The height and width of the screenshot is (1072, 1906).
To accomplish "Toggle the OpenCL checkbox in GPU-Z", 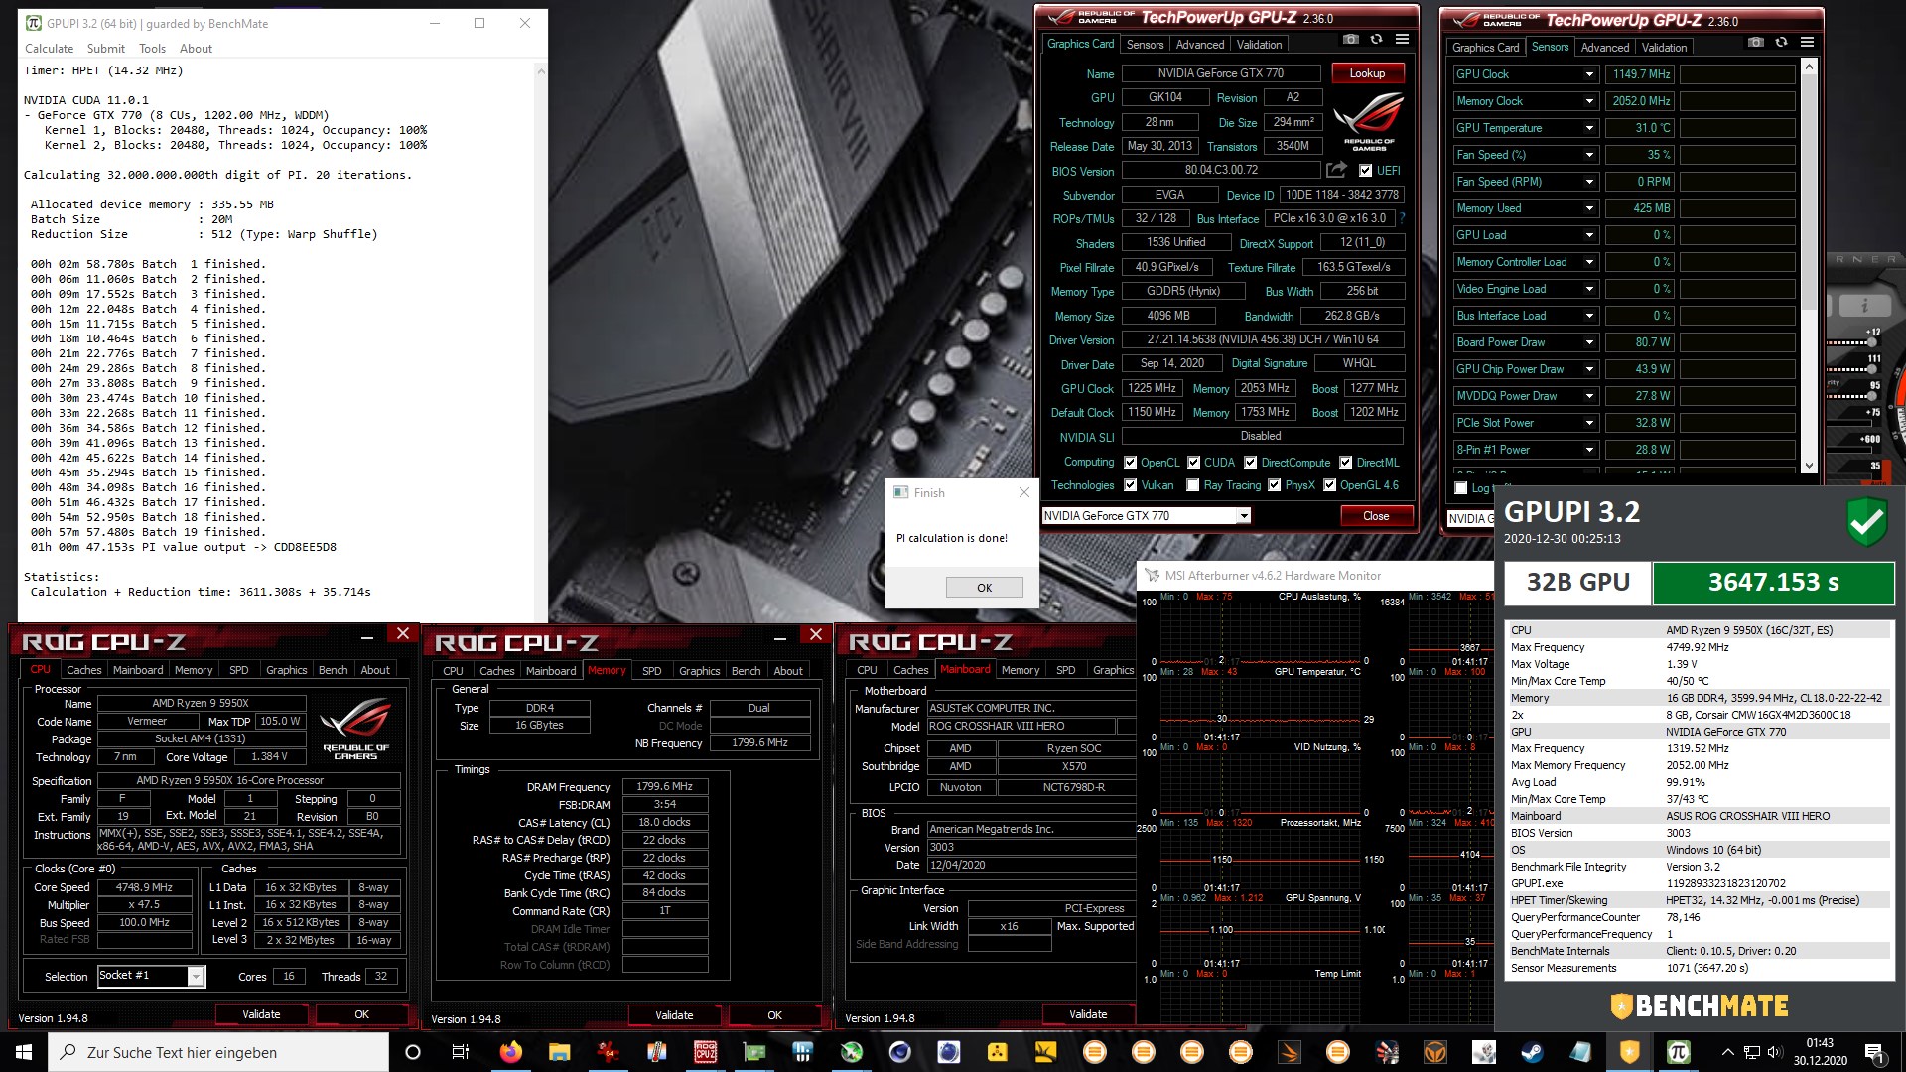I will pyautogui.click(x=1130, y=463).
